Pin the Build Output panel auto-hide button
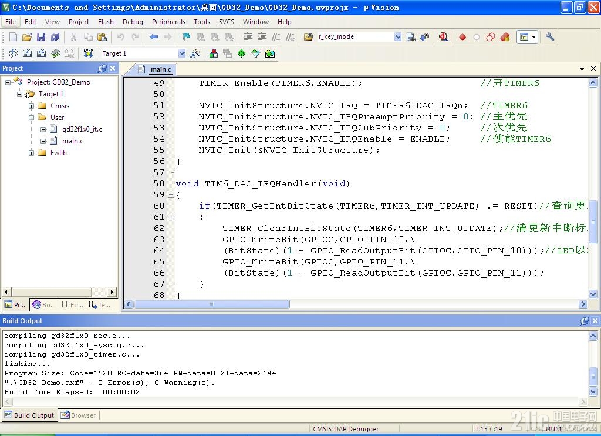Viewport: 601px width, 436px height. coord(585,321)
